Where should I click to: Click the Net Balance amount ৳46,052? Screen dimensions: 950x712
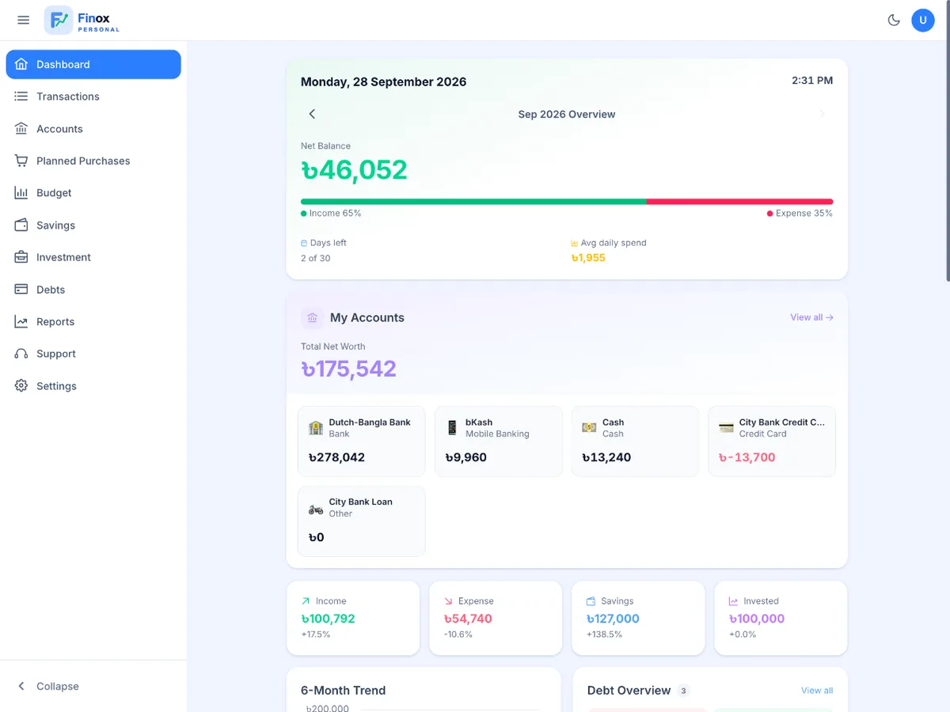click(x=354, y=170)
